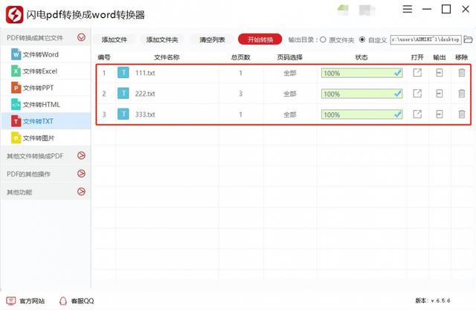Remove 333.txt from the list
Image resolution: width=476 pixels, height=310 pixels.
point(461,114)
